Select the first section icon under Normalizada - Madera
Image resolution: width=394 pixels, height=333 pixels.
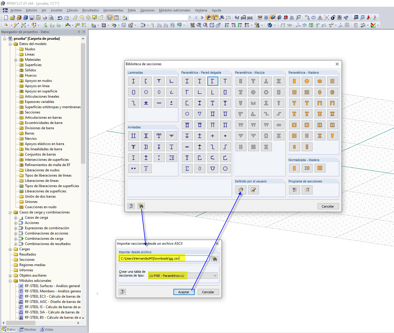click(x=294, y=168)
